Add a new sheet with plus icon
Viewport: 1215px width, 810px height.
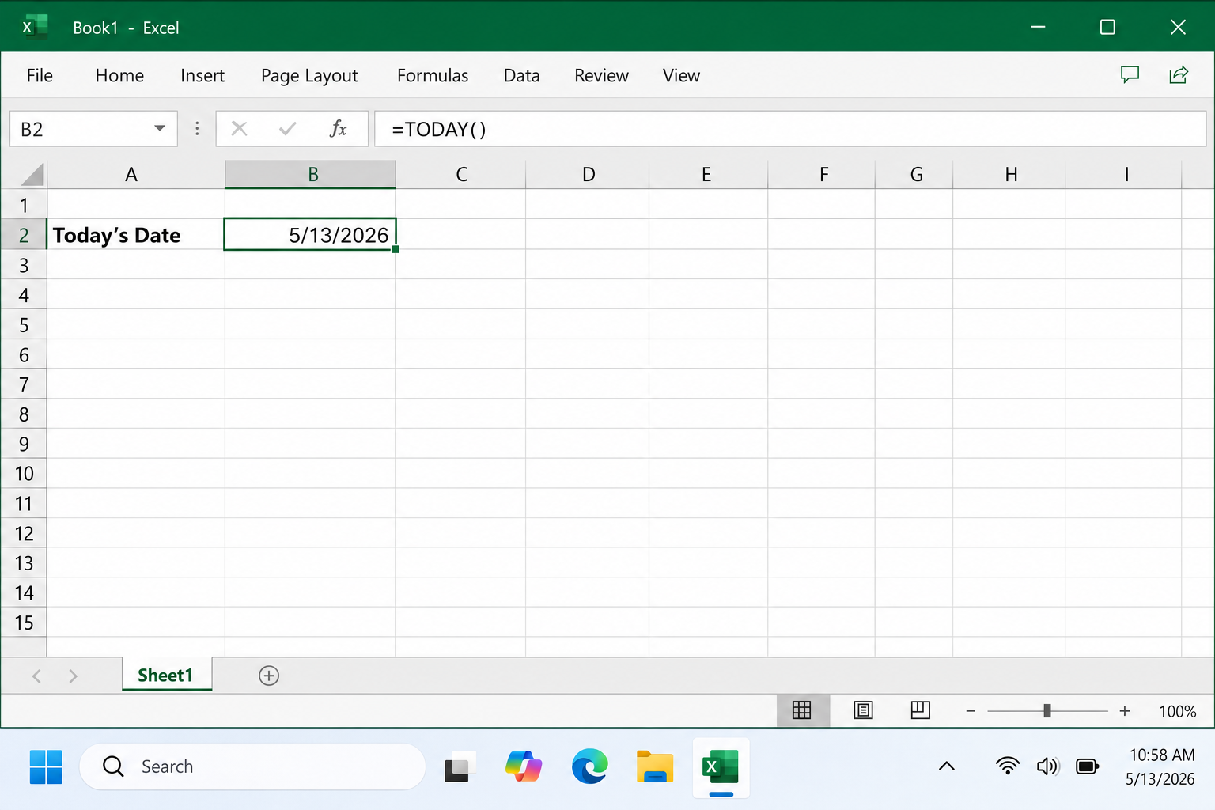[x=269, y=676]
